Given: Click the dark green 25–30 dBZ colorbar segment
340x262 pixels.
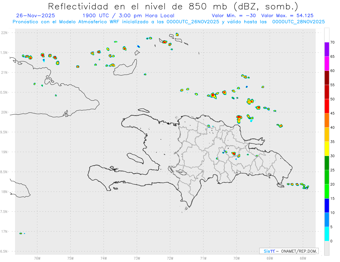Looking at the screenshot, I should [327, 163].
